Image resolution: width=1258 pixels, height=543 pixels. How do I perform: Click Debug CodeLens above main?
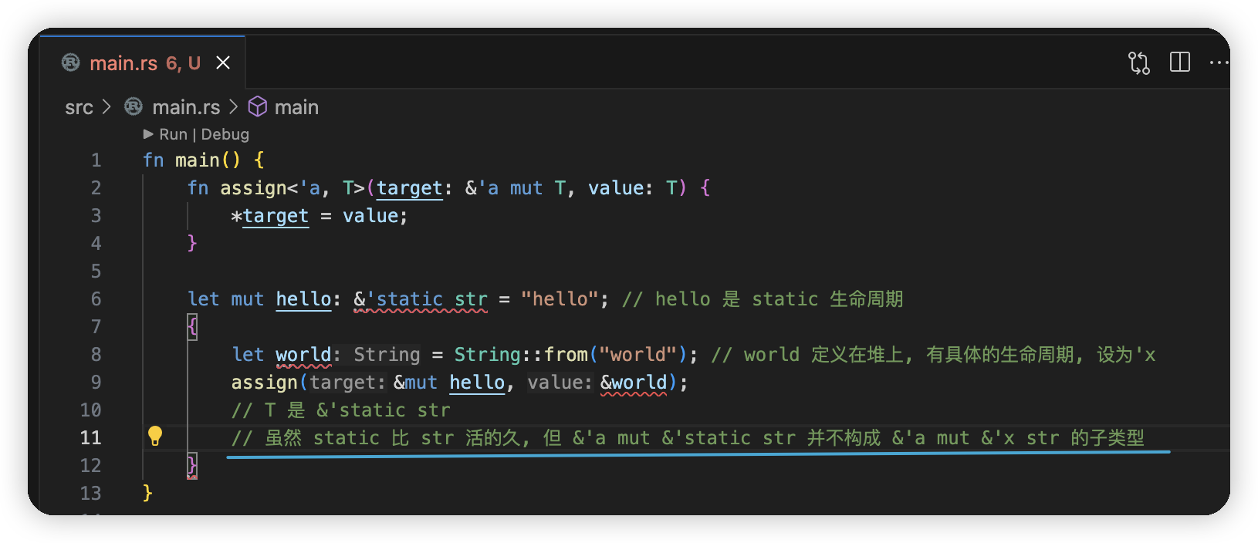[225, 134]
